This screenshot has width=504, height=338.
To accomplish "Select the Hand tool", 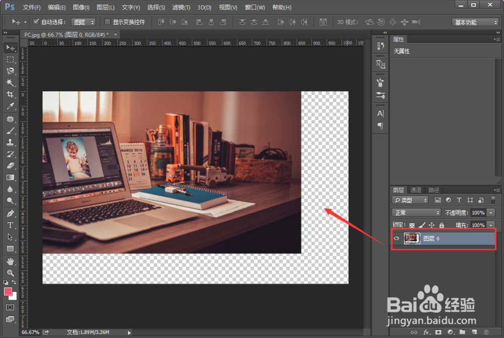I will [x=10, y=261].
